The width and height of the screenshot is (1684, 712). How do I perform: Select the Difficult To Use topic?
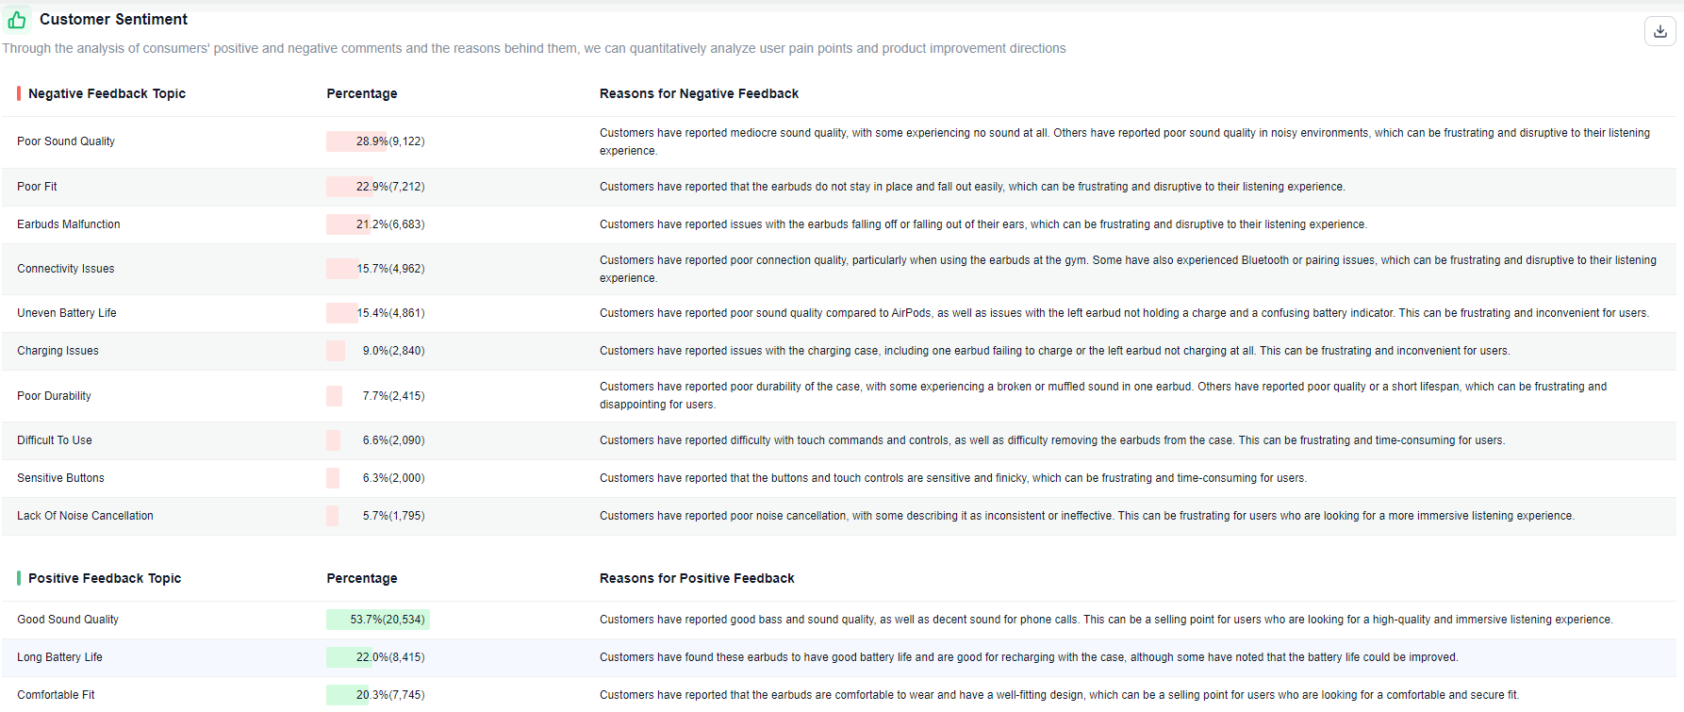pos(55,440)
